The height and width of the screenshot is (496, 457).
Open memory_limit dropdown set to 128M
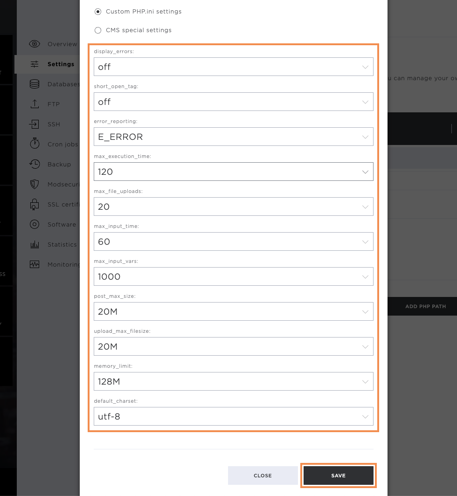coord(234,381)
